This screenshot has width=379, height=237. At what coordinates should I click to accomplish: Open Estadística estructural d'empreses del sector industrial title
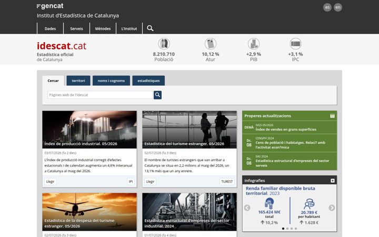pyautogui.click(x=187, y=223)
